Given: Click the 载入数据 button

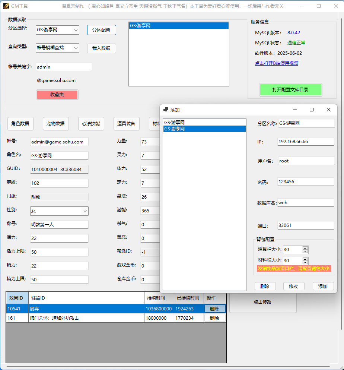Looking at the screenshot, I should point(101,48).
